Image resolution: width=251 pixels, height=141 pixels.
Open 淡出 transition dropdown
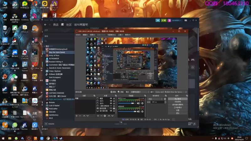[x=155, y=99]
